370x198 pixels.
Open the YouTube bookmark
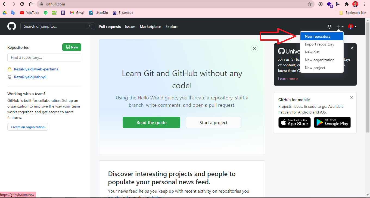click(29, 12)
